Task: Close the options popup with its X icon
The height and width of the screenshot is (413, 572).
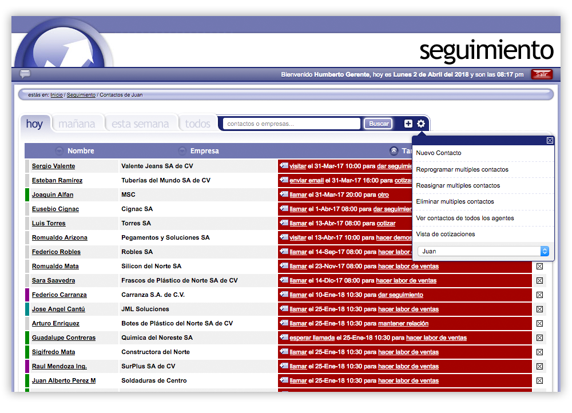Action: [x=550, y=141]
